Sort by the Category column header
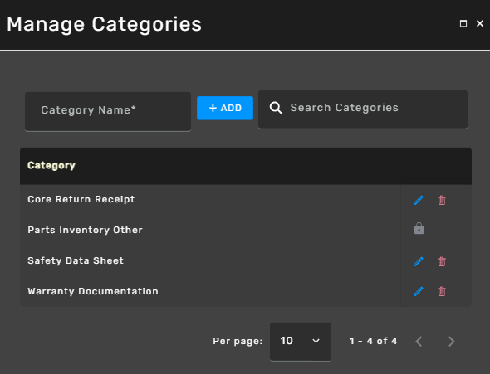 tap(51, 165)
